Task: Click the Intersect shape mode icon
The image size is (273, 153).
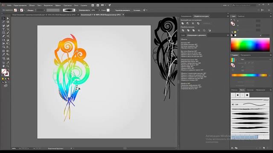Action: coord(193,23)
